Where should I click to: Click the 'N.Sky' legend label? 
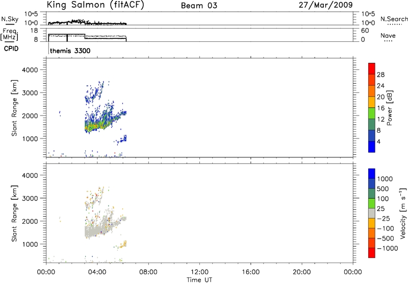point(10,19)
